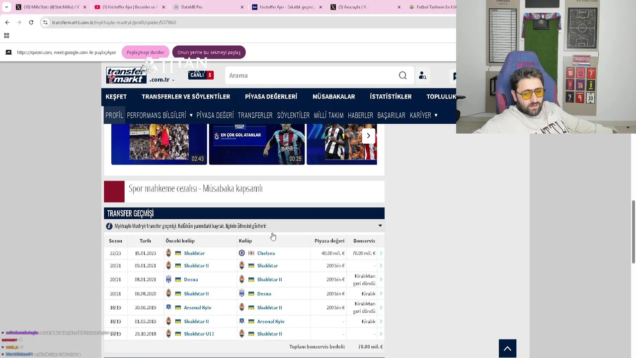Click the Arama search input field
Viewport: 636px width, 358px height.
tap(311, 76)
